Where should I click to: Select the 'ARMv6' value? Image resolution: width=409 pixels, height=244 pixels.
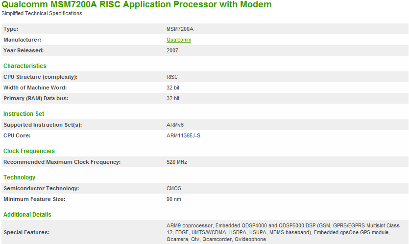175,125
